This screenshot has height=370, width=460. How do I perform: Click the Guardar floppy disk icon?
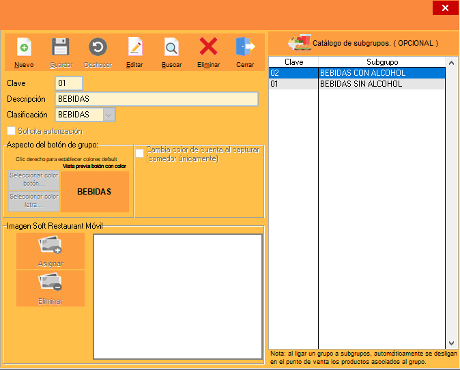[x=61, y=48]
